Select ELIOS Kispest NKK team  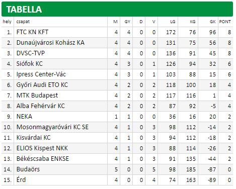point(42,148)
